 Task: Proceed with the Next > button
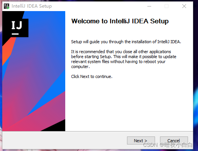click(141, 141)
